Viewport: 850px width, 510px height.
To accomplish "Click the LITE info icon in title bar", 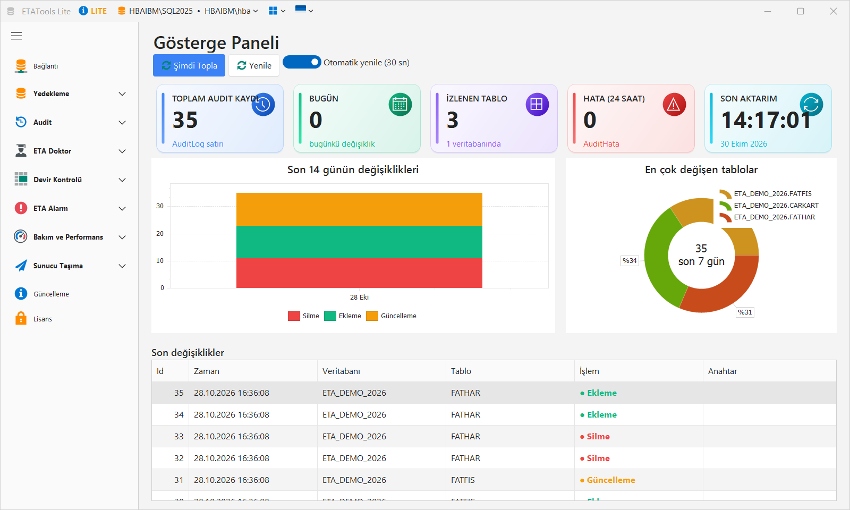I will click(83, 11).
